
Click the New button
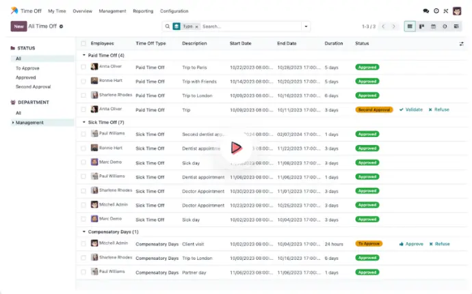(x=18, y=26)
